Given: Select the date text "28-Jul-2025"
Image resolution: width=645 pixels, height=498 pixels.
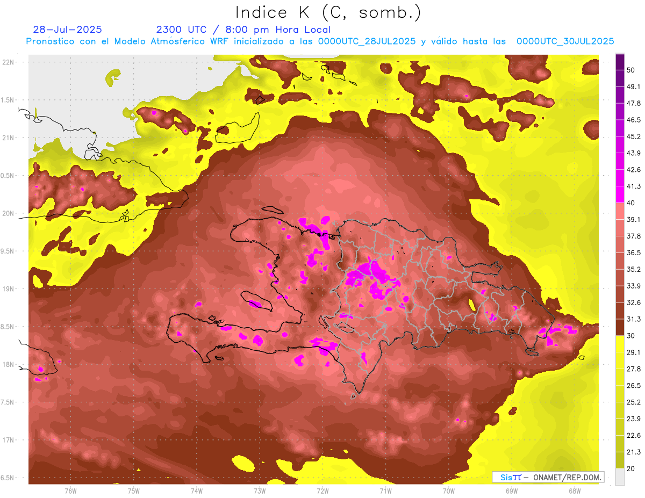Looking at the screenshot, I should (67, 30).
